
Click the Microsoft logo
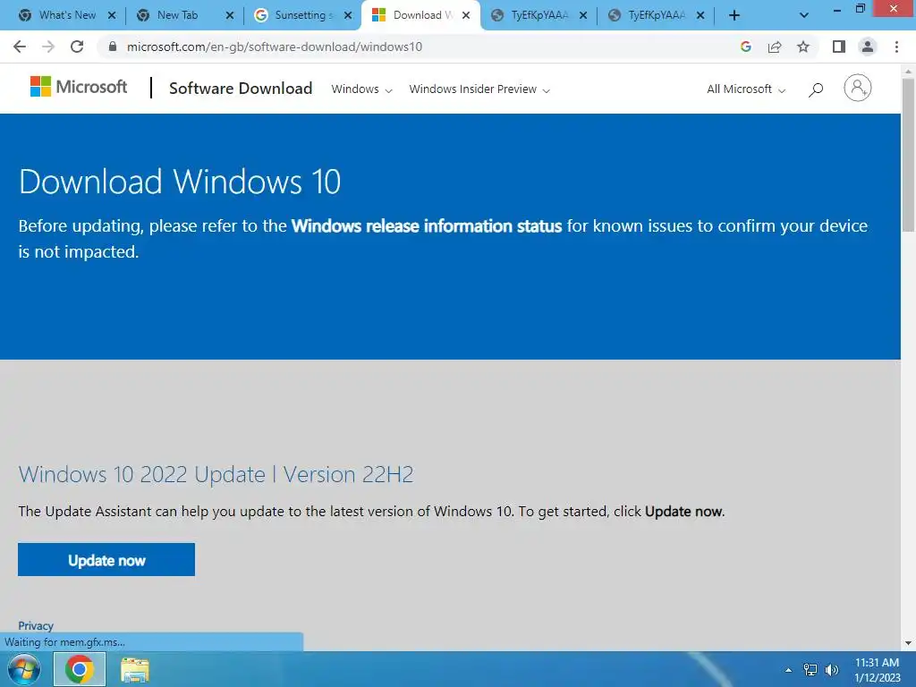tap(79, 87)
